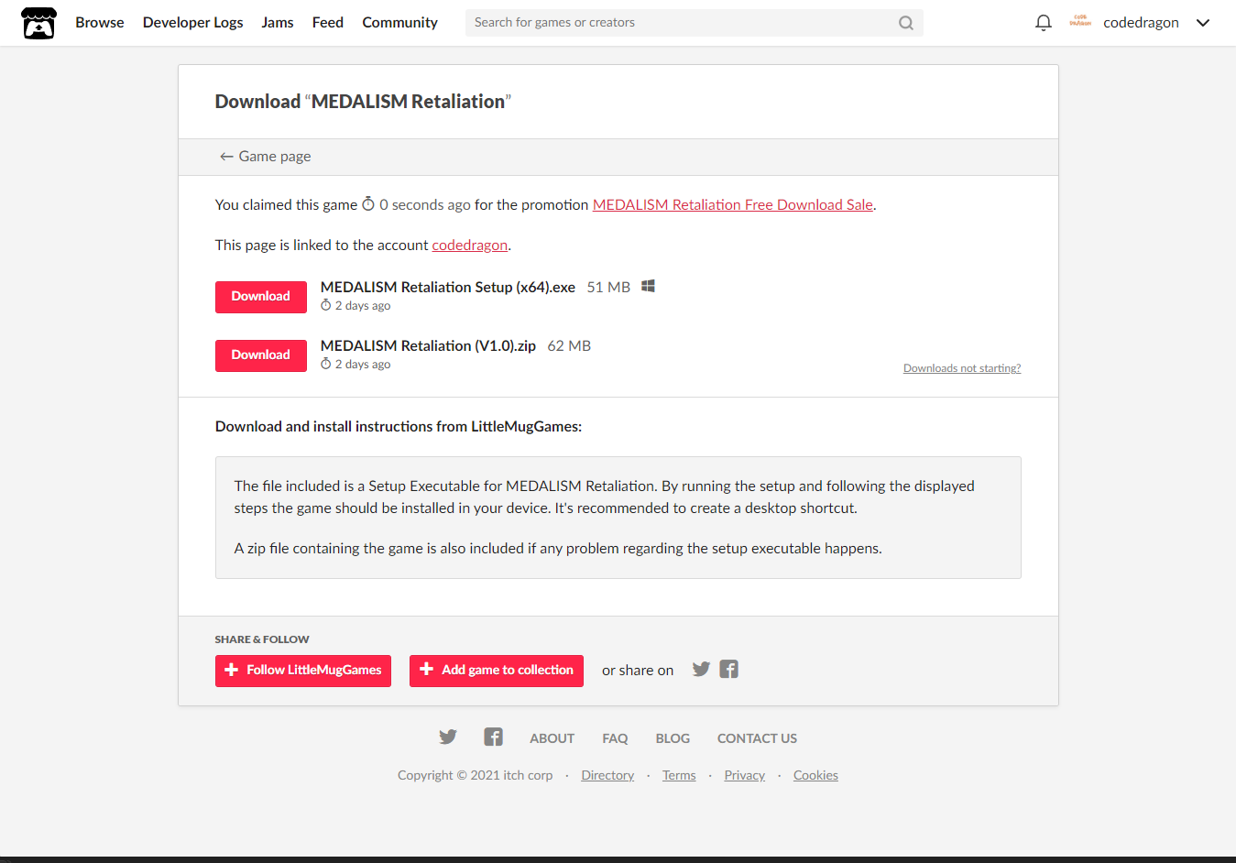
Task: Follow LittleMugGames
Action: pyautogui.click(x=303, y=671)
